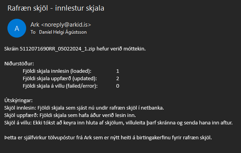Click the To label before the recipient

pyautogui.click(x=33, y=32)
